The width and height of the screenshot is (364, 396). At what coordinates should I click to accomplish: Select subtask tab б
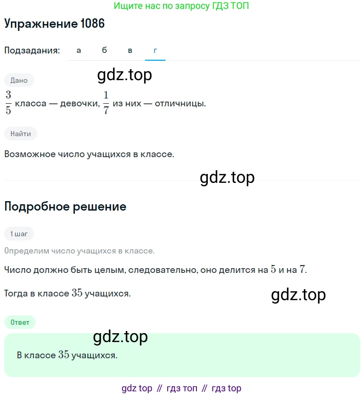pos(104,50)
